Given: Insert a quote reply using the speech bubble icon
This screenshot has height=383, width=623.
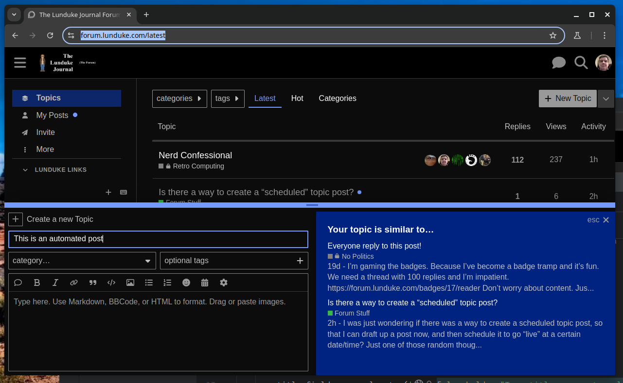Looking at the screenshot, I should 18,283.
